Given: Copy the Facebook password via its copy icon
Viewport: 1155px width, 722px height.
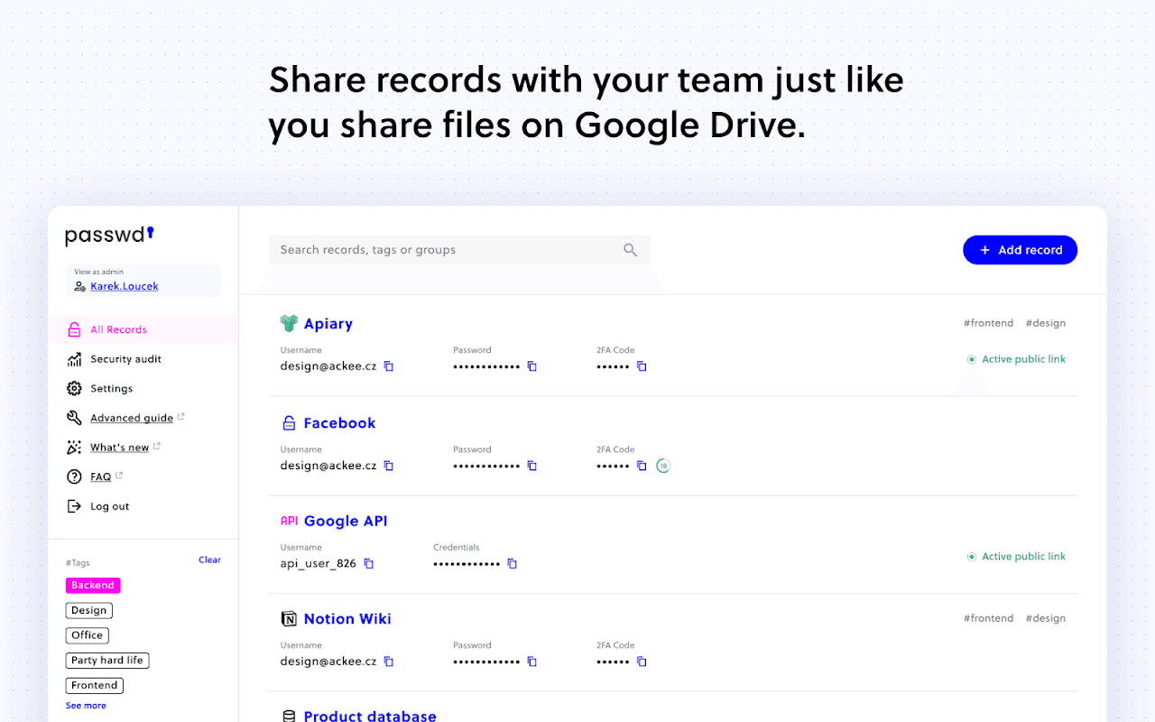Looking at the screenshot, I should click(x=531, y=465).
